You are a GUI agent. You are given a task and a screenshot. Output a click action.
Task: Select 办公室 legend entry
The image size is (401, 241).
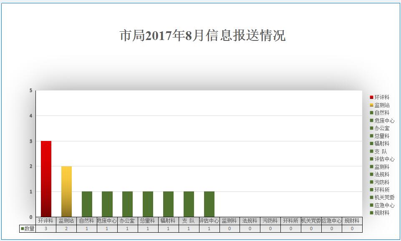pyautogui.click(x=382, y=128)
